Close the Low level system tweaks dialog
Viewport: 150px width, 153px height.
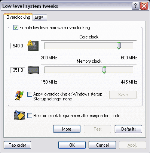(x=144, y=6)
